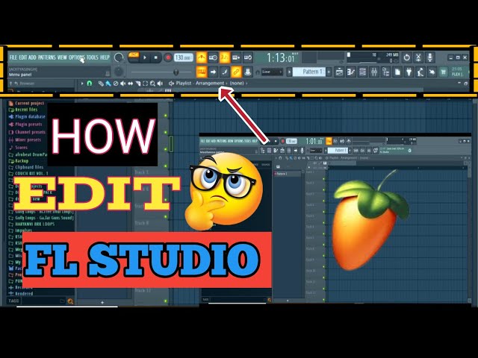Click the song position slider handle
Screen dimensions: 478x358
click(176, 72)
